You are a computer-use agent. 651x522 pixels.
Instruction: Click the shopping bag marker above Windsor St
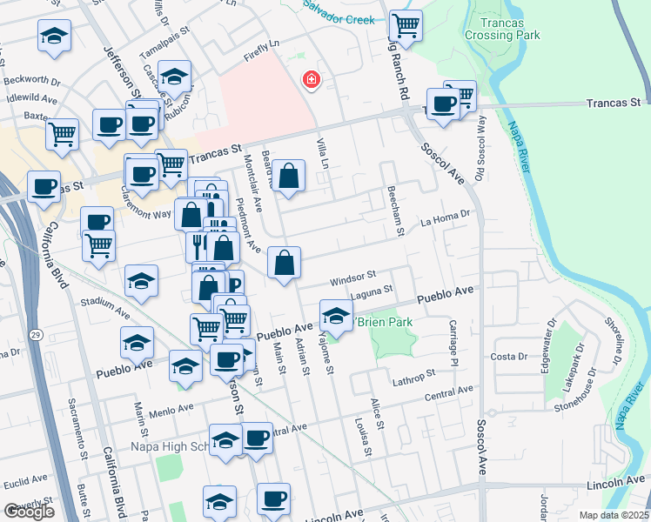(x=284, y=263)
